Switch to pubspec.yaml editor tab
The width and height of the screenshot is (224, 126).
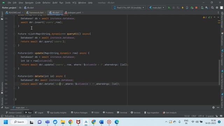pyautogui.click(x=74, y=13)
